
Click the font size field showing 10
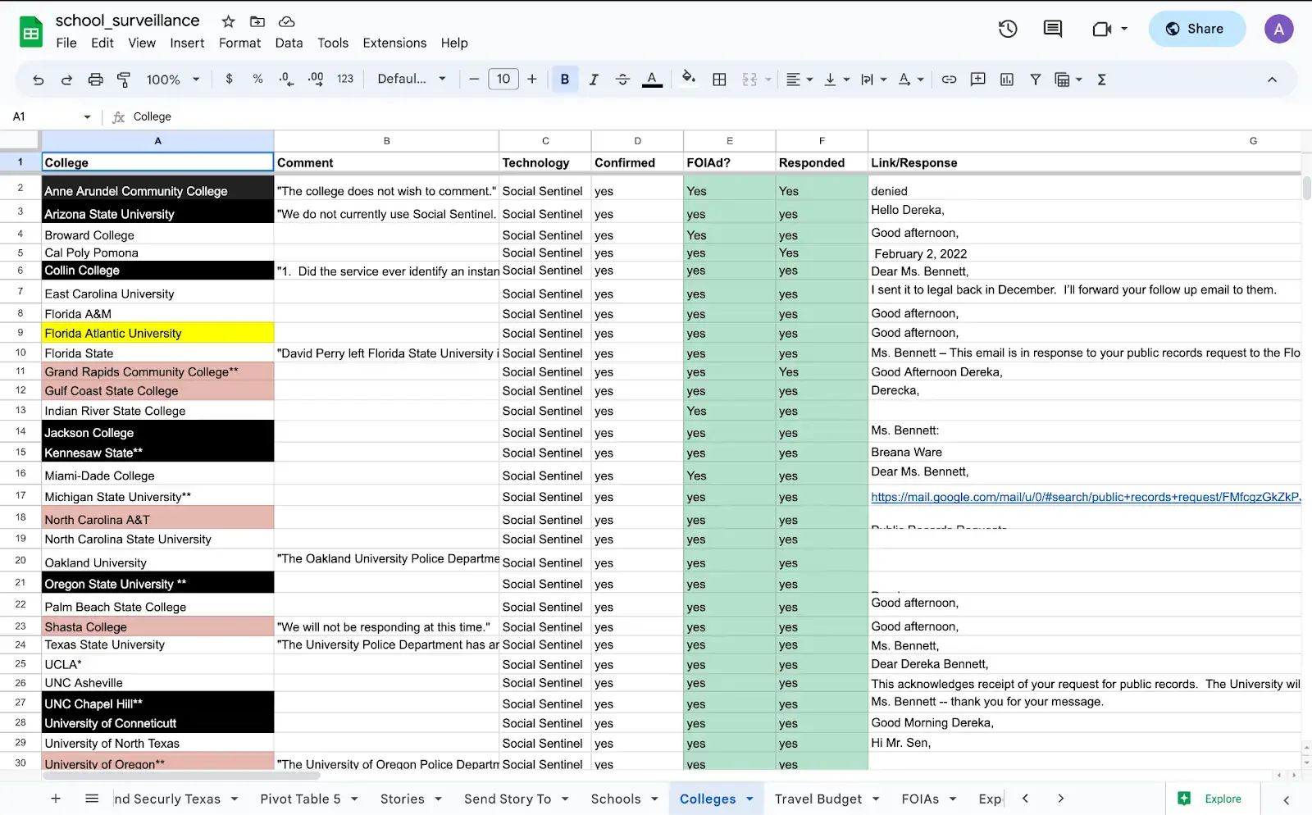(x=503, y=79)
